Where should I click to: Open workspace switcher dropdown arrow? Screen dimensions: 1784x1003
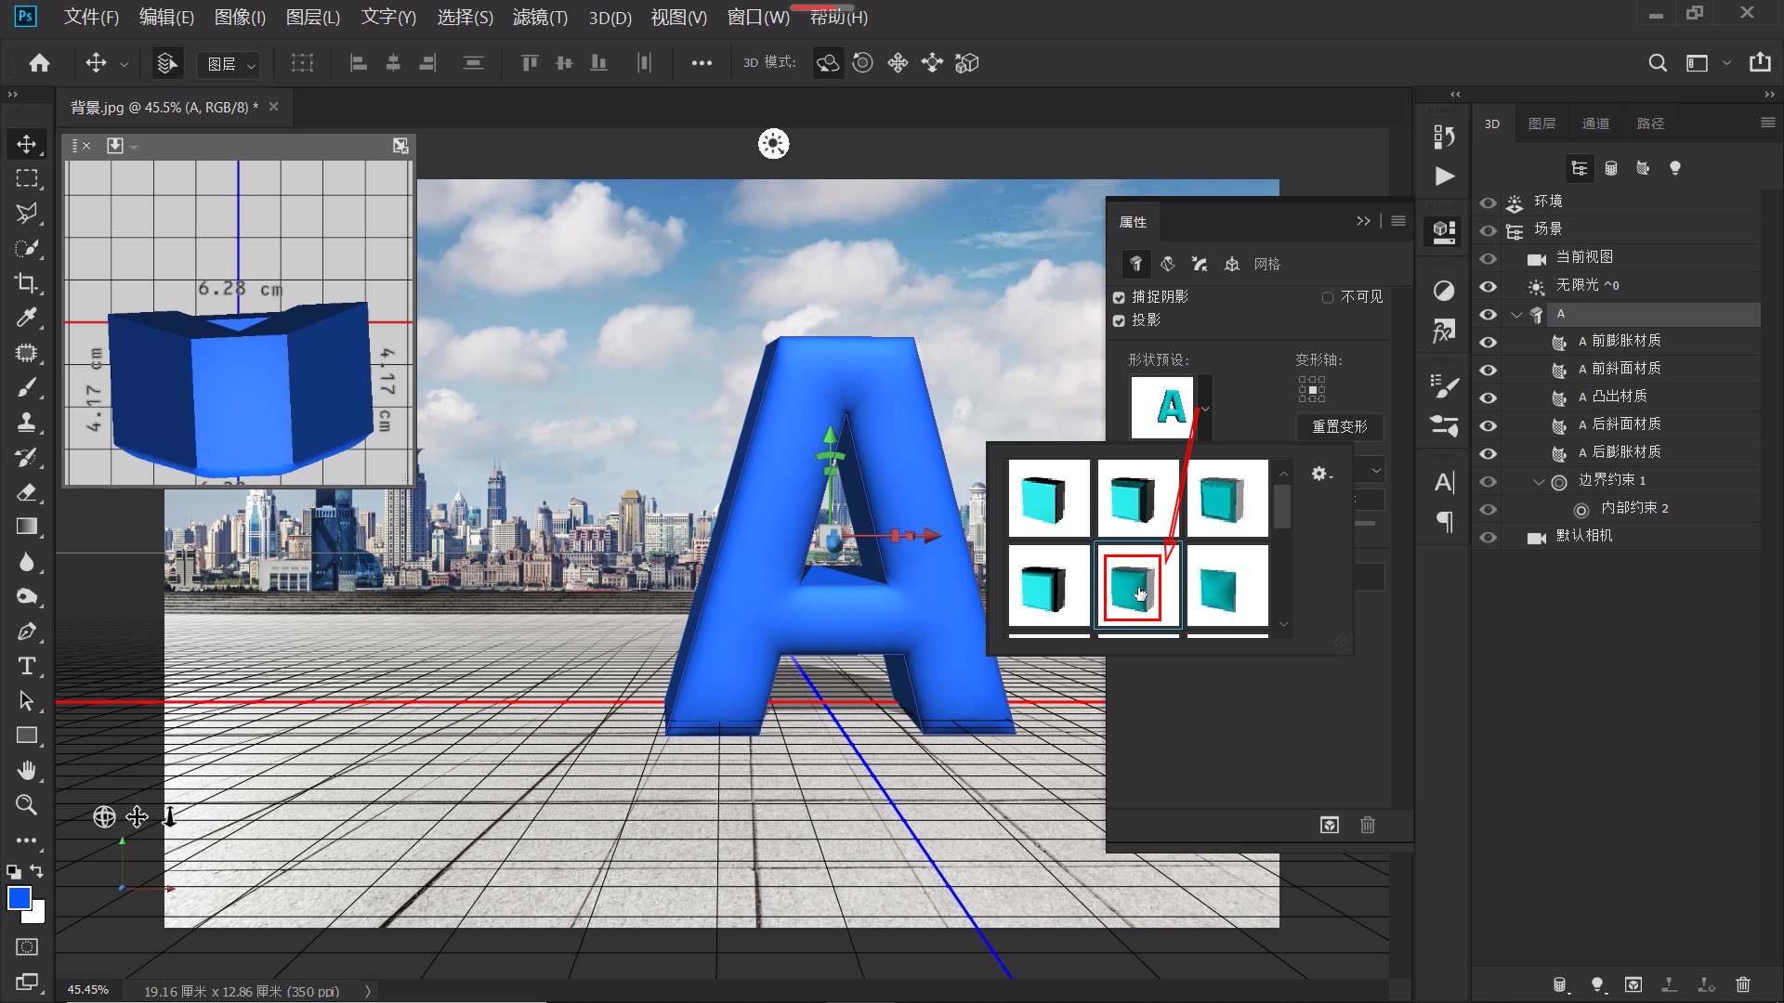(1726, 63)
